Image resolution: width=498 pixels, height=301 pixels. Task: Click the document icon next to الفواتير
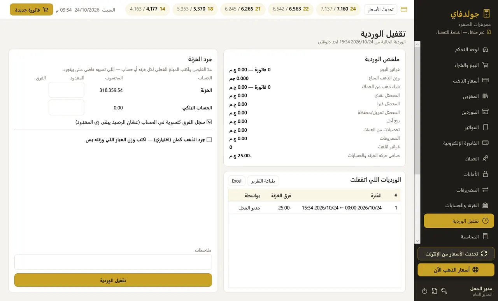point(485,127)
